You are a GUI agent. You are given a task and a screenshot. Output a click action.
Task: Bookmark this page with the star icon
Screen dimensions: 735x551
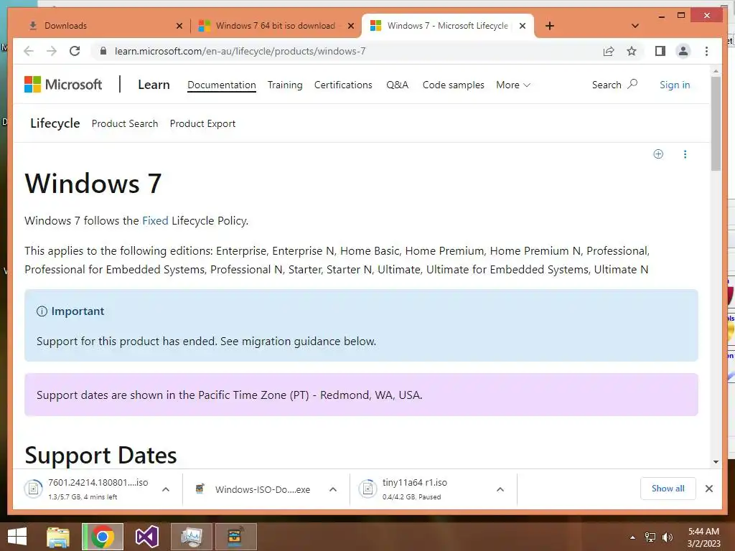click(632, 51)
